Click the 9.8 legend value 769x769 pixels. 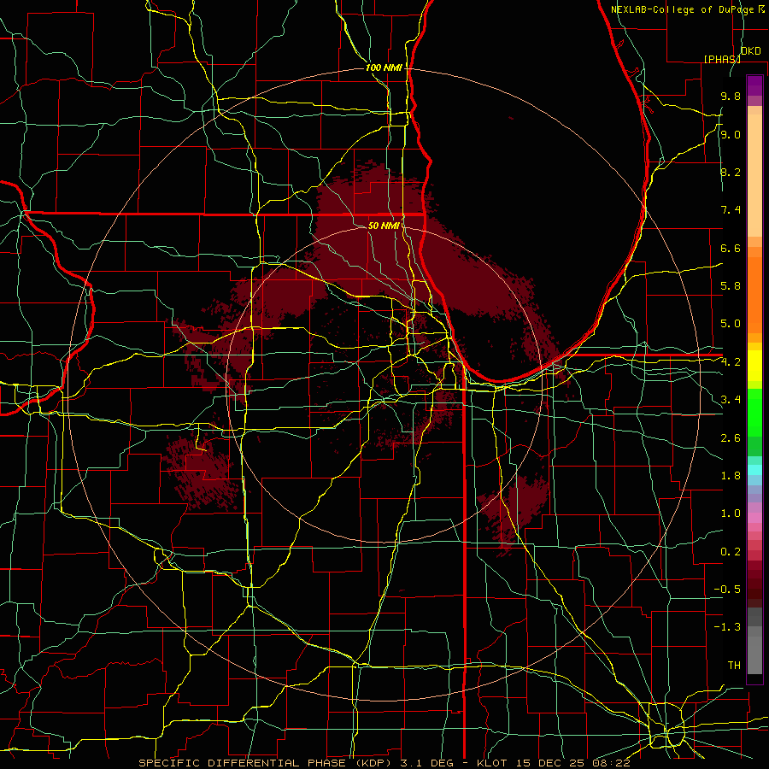coord(731,96)
